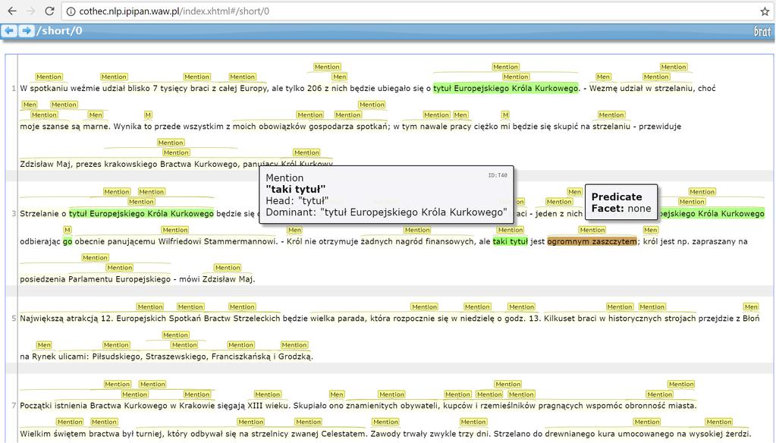Screen dimensions: 776x443
Task: Click the phrase "wysokiej żerdzi"
Action: [x=718, y=434]
